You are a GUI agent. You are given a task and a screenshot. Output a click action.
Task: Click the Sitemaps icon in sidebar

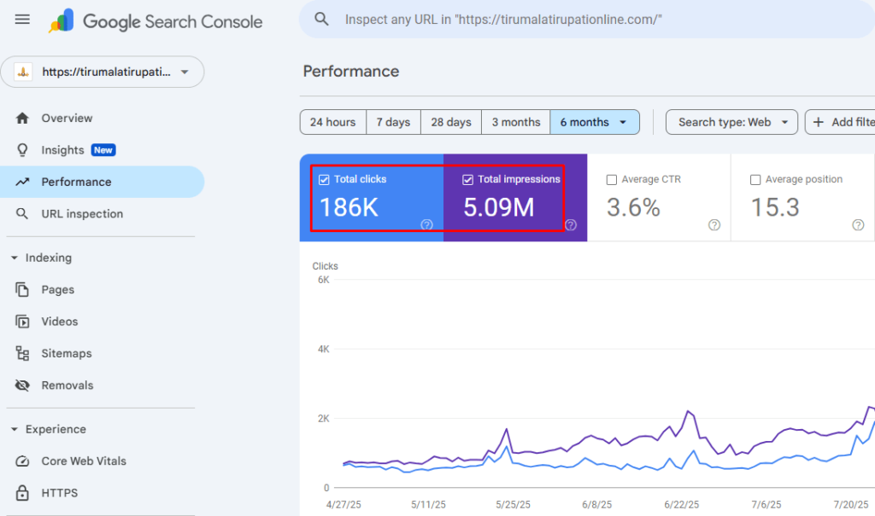pyautogui.click(x=23, y=354)
